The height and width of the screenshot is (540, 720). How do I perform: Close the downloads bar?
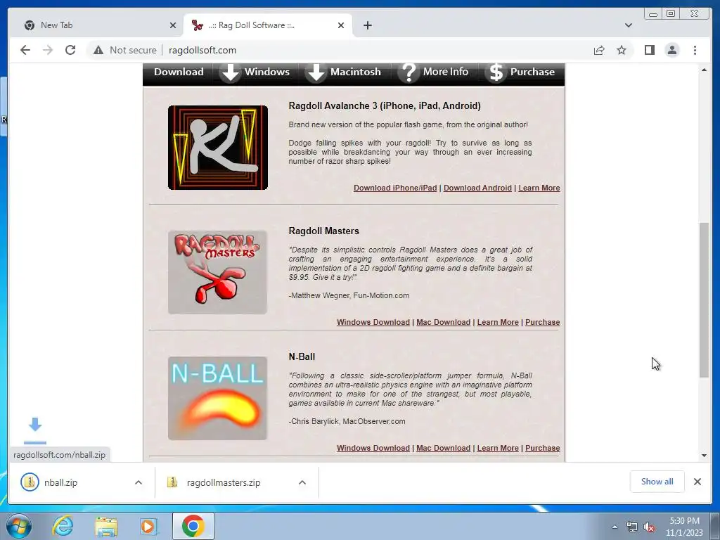[x=697, y=482]
